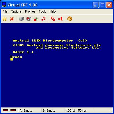Take a screenshot with the camera icon
The height and width of the screenshot is (114, 114).
pos(22,19)
